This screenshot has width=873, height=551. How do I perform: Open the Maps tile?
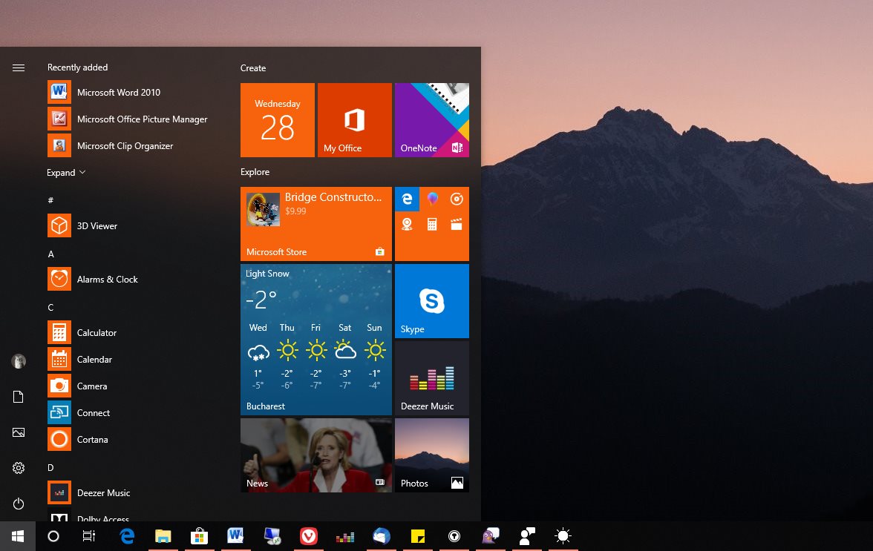(x=407, y=224)
